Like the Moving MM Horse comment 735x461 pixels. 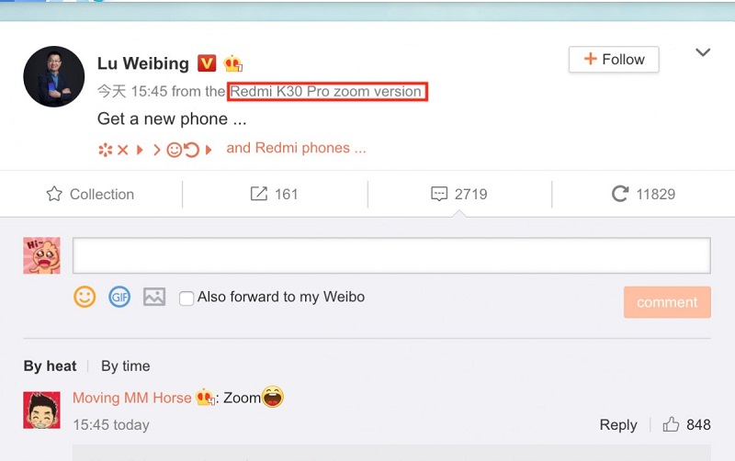pyautogui.click(x=671, y=424)
